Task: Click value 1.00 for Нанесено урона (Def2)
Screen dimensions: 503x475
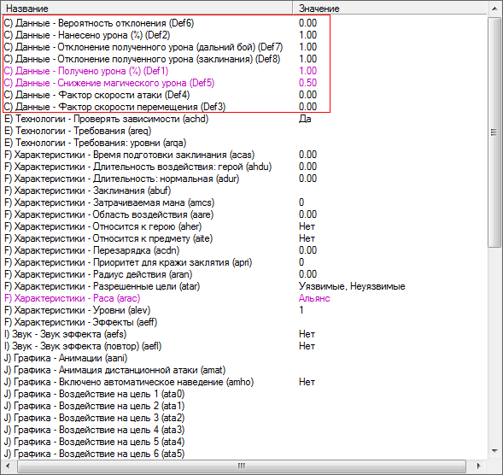Action: click(307, 35)
